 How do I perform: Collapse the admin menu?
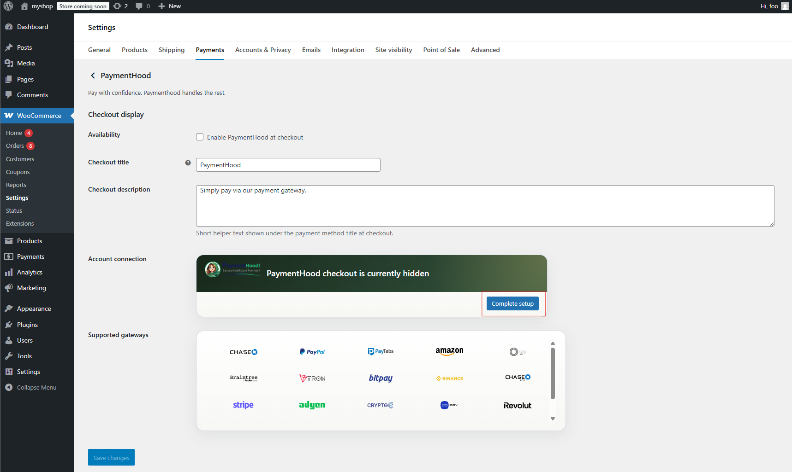pyautogui.click(x=37, y=387)
